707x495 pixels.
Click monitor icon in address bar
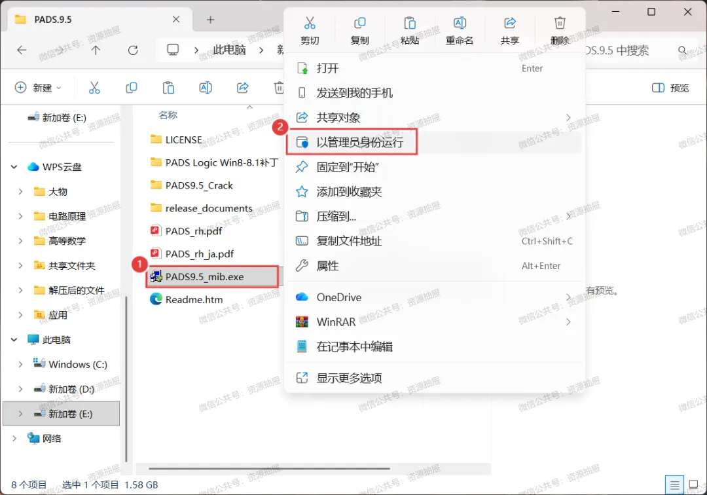coord(173,50)
